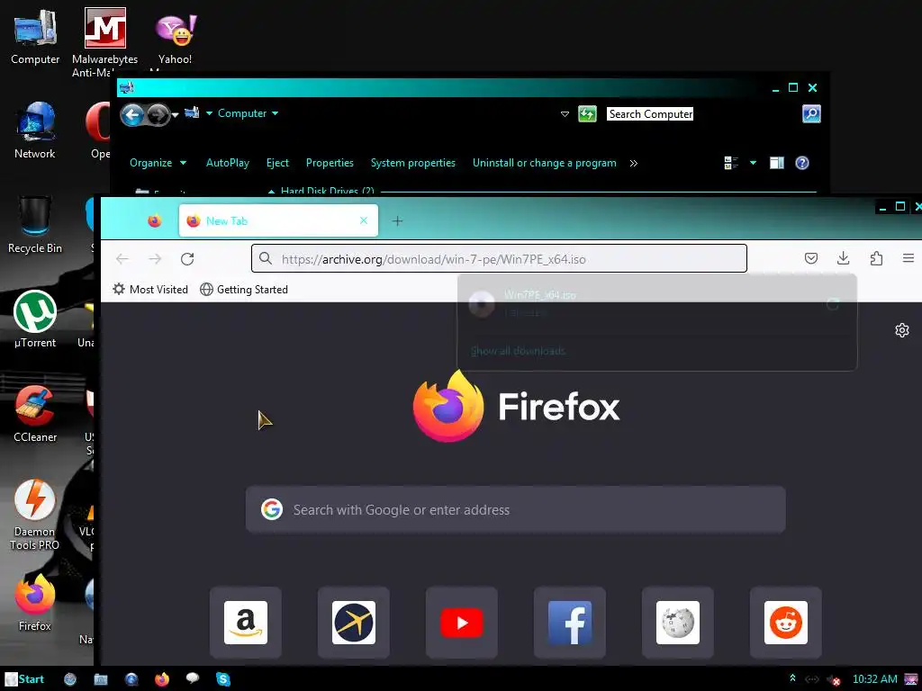922x691 pixels.
Task: Open the Expedia shortcut tile
Action: 353,623
